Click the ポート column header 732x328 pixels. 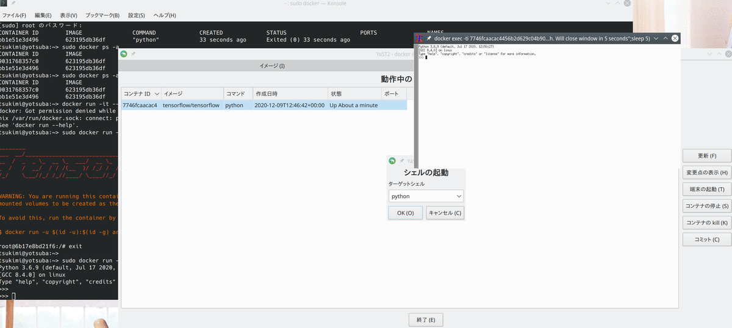tap(394, 94)
